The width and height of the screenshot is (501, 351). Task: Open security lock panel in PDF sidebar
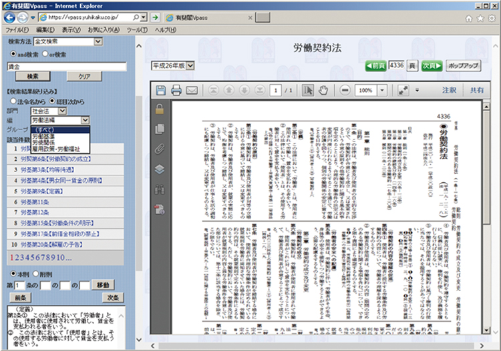pos(160,109)
